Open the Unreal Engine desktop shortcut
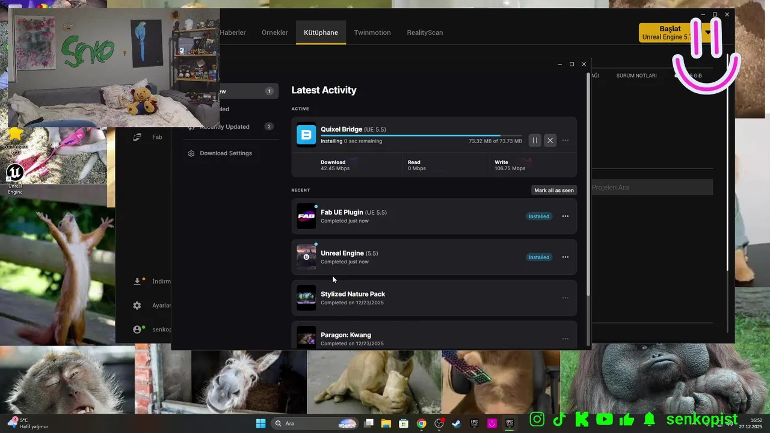770x433 pixels. [x=15, y=179]
